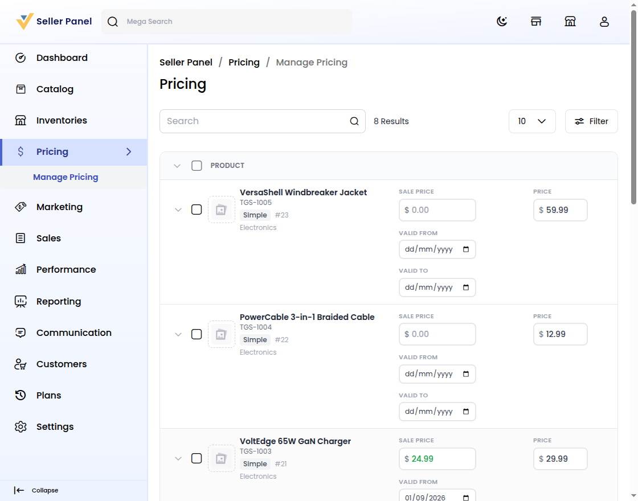638x501 pixels.
Task: Click VersaShell Windbreaker Jacket image placeholder
Action: click(x=222, y=210)
